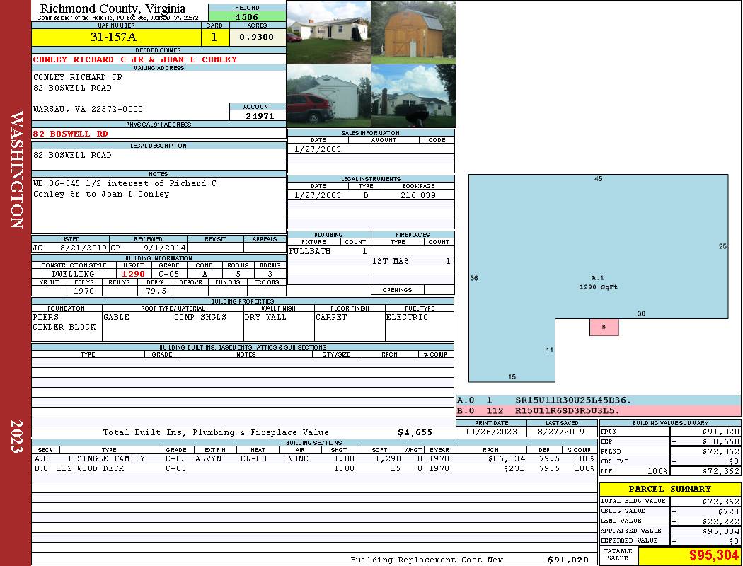Screen dimensions: 743x566
Task: Click the acres value 0.9300
Action: click(x=256, y=37)
